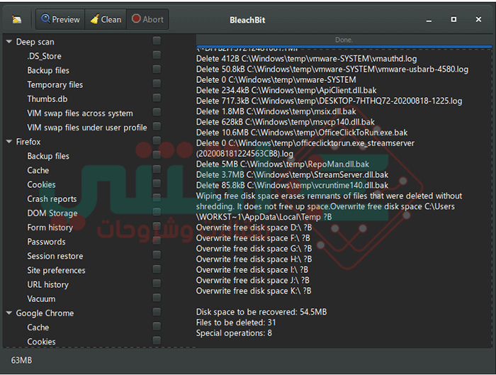The image size is (496, 375).
Task: Select the Google Chrome tree row
Action: (45, 313)
